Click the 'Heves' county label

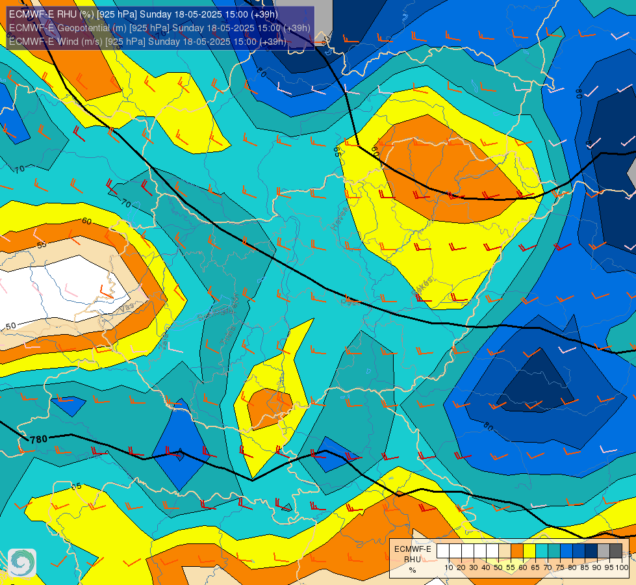coord(339,218)
